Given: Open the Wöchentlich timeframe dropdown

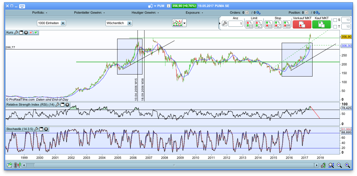Looking at the screenshot, I should 130,23.
